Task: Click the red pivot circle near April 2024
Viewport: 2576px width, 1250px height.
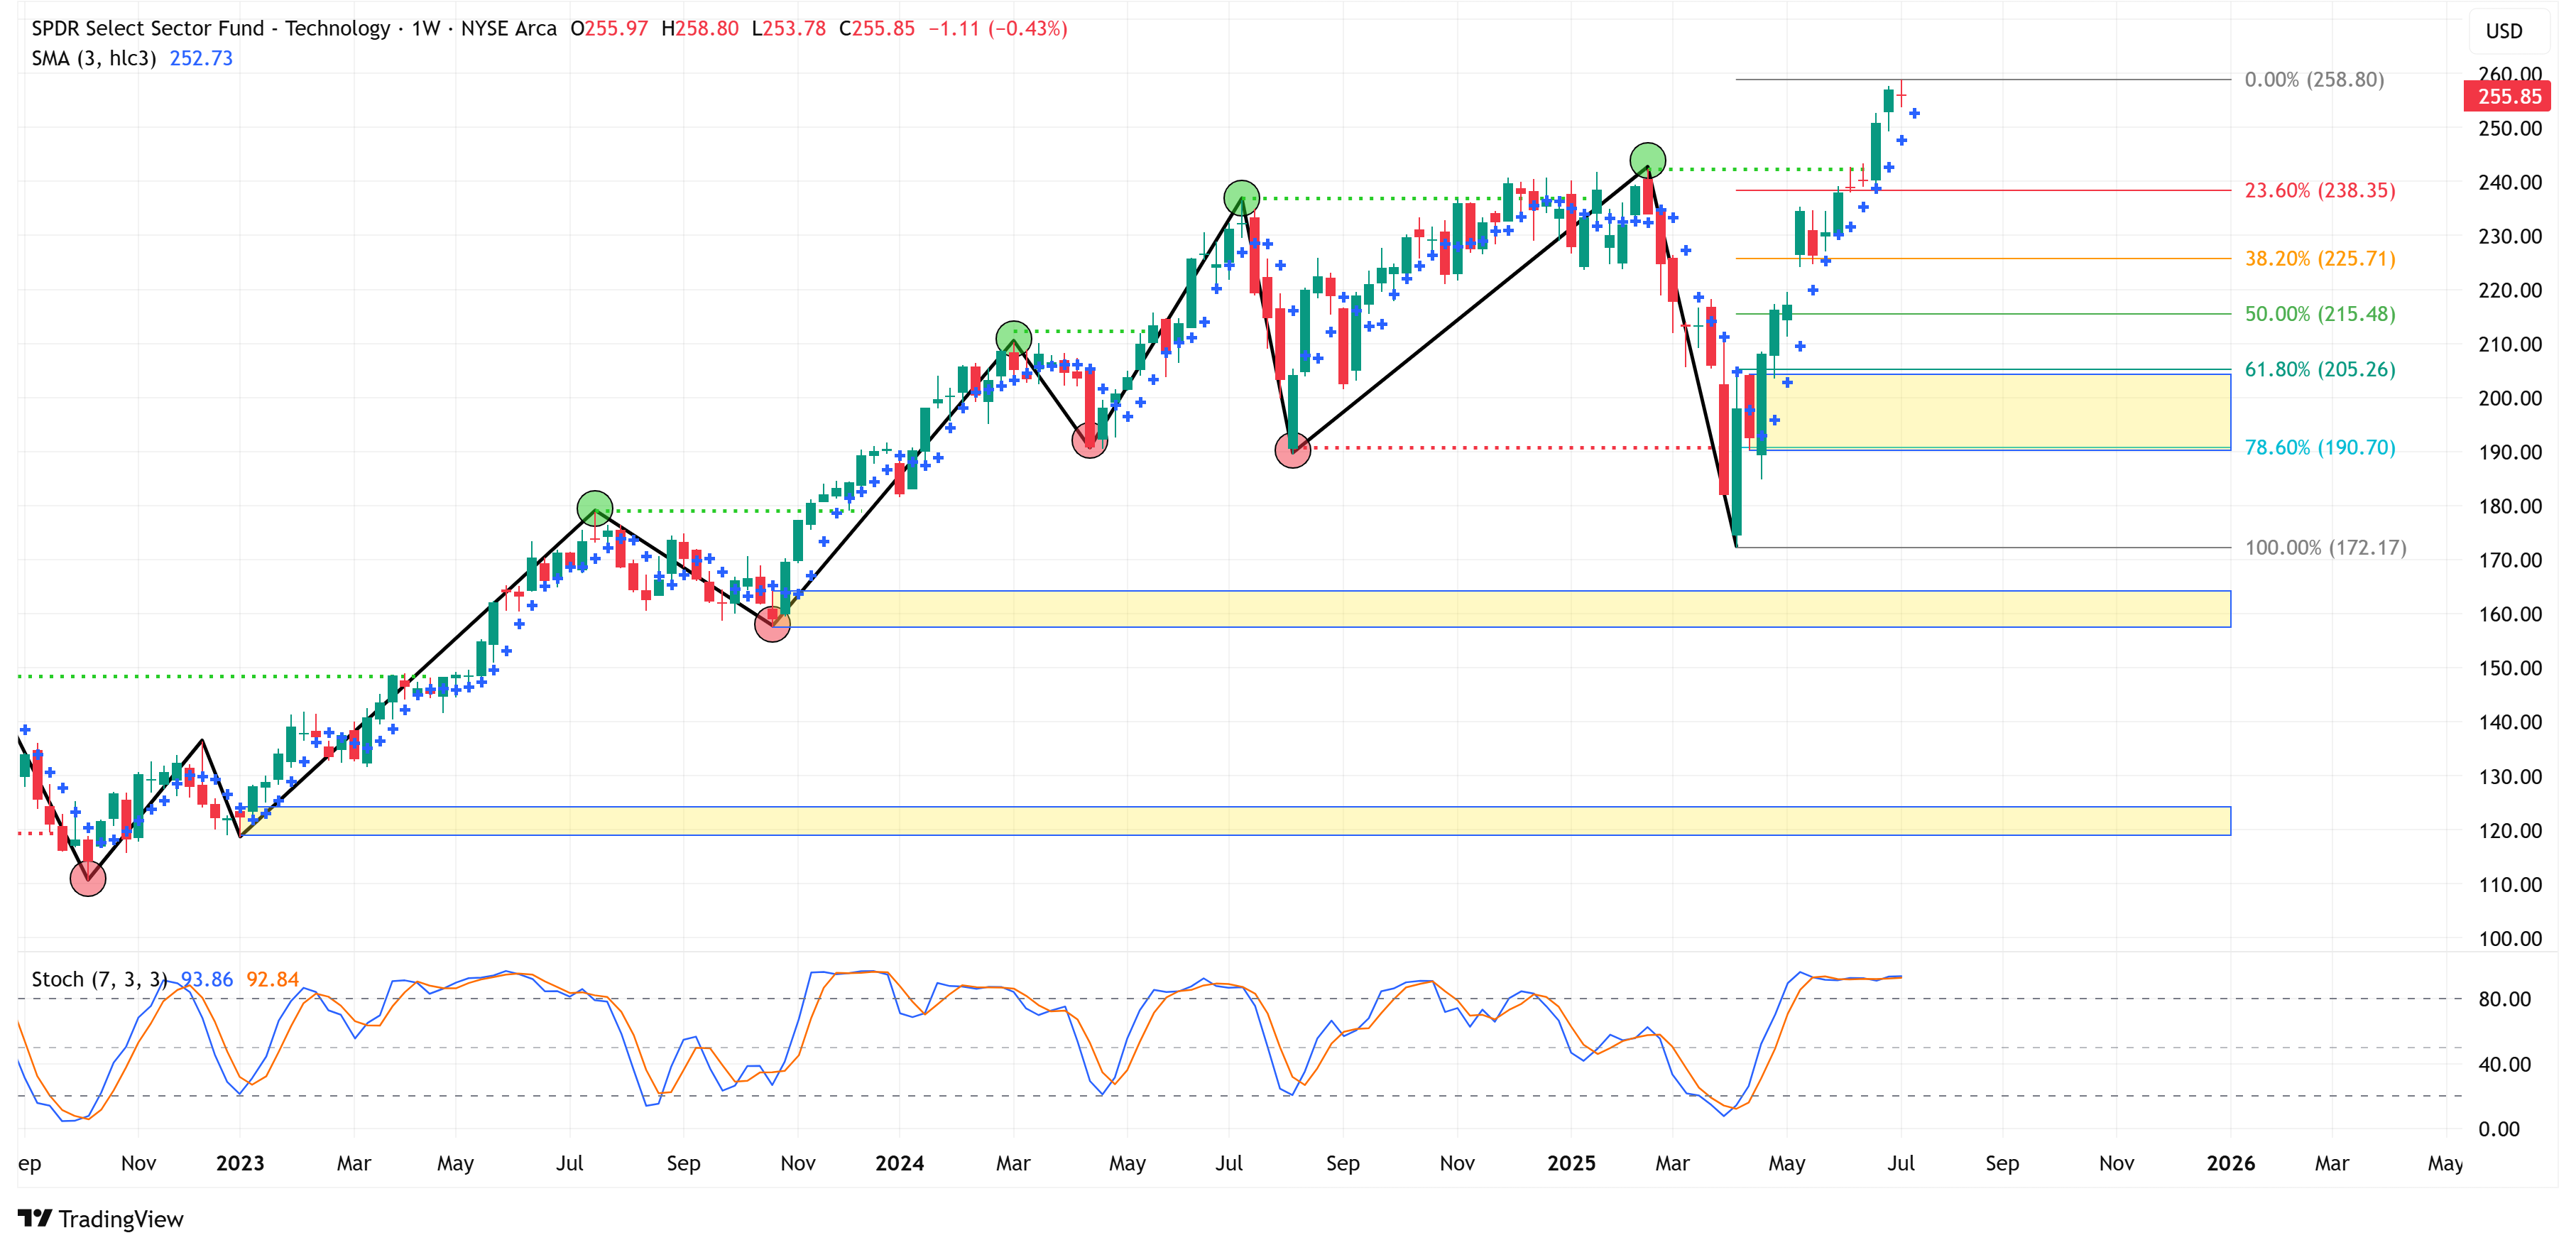Action: (x=1089, y=440)
